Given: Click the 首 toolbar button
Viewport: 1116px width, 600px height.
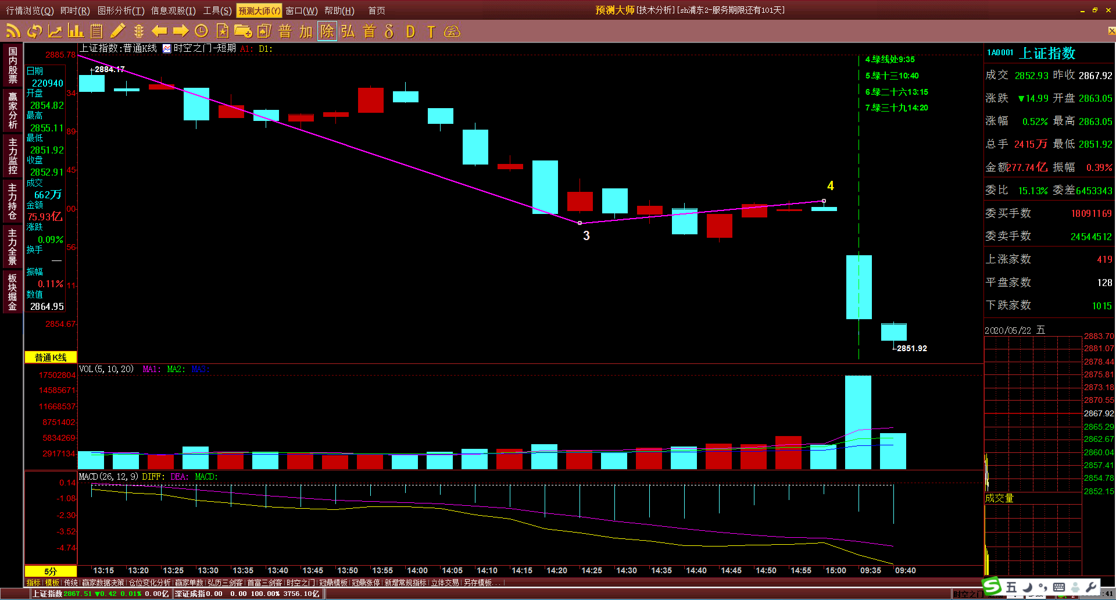Looking at the screenshot, I should coord(369,31).
